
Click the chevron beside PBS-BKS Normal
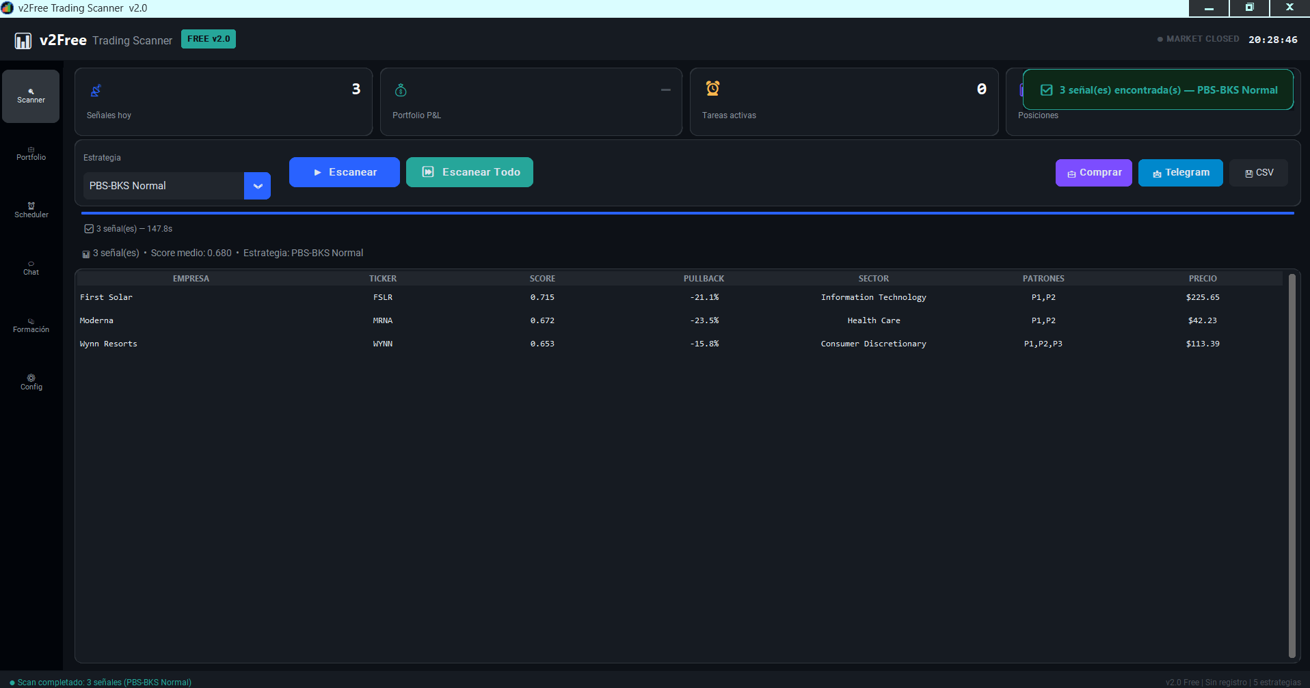coord(257,185)
